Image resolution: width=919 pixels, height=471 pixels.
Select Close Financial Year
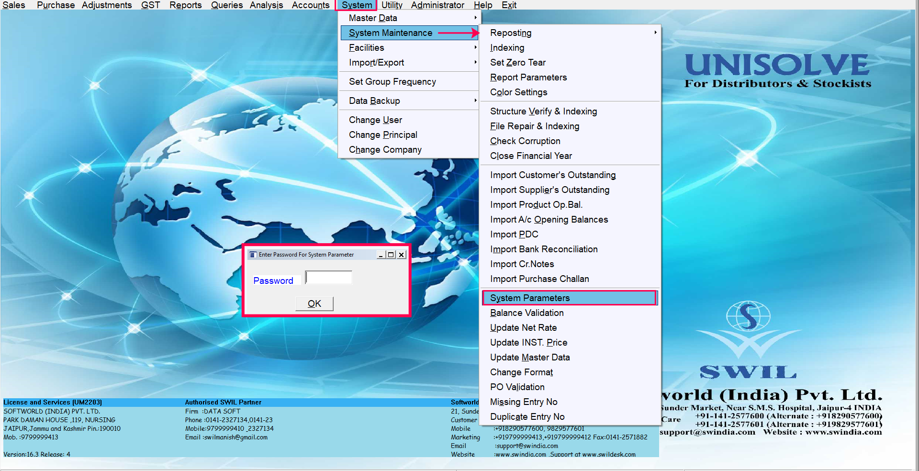pos(570,156)
